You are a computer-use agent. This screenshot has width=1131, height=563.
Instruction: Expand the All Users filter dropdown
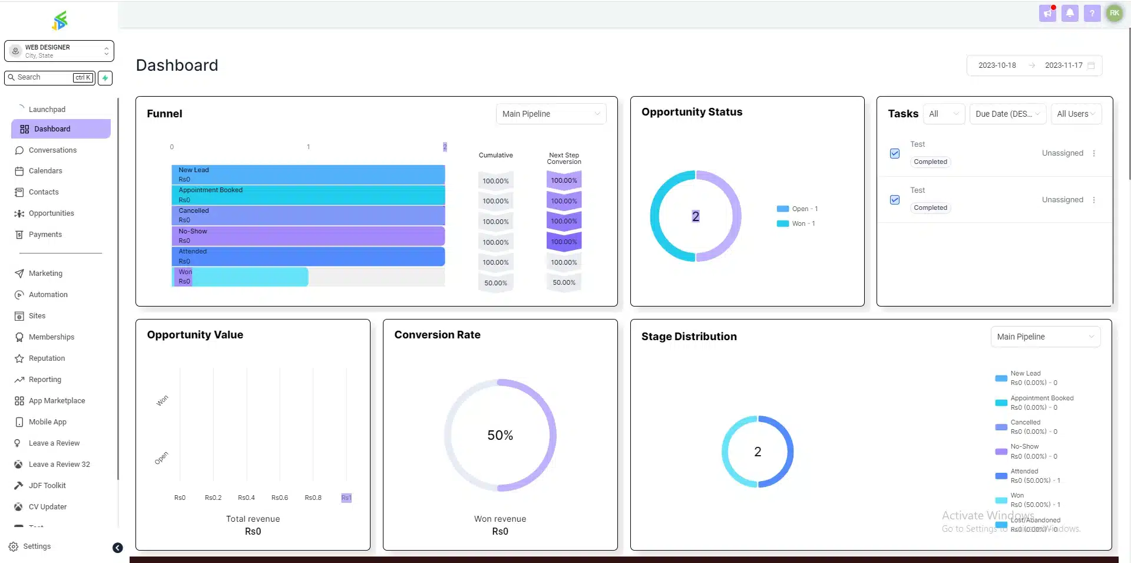pos(1076,114)
